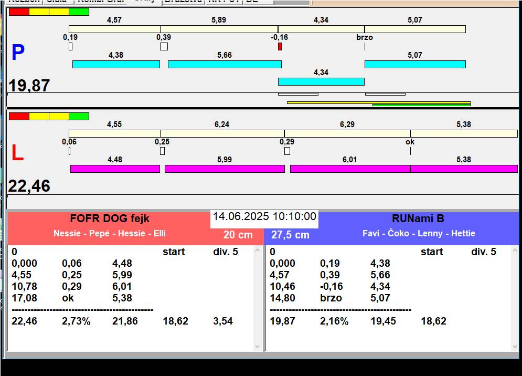Select the 0,29 change marker box in lane L
Viewport: 522px width, 376px height.
click(287, 151)
